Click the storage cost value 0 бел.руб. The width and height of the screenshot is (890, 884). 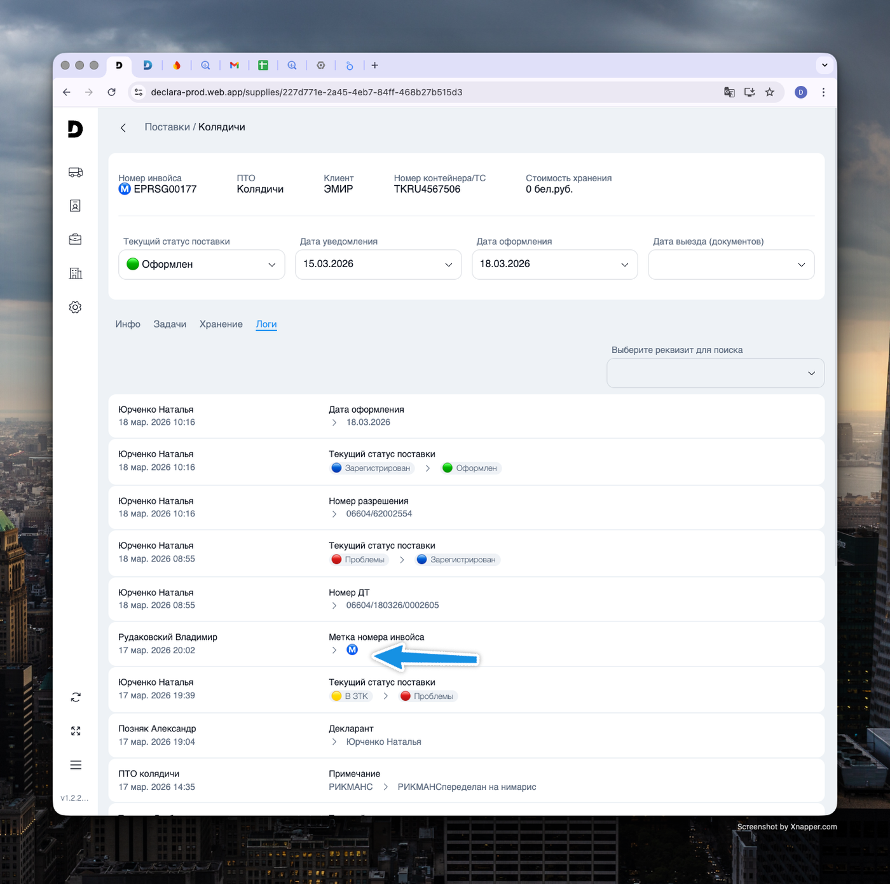[x=549, y=189]
